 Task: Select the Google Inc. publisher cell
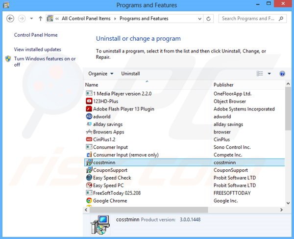click(226, 201)
